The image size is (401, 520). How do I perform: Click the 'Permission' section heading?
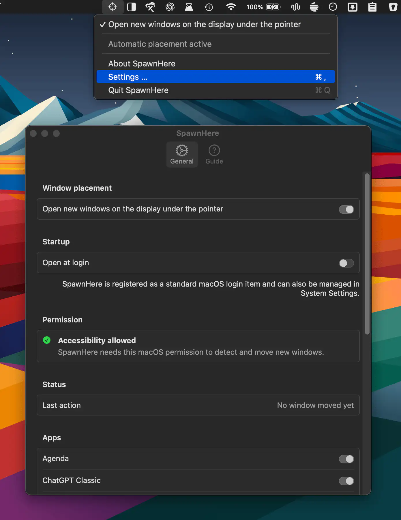62,320
